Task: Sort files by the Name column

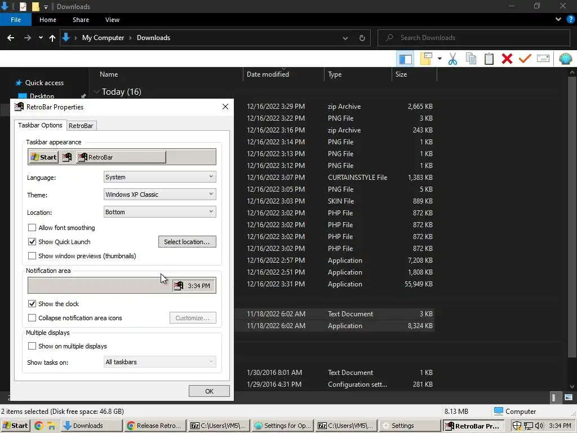Action: (109, 74)
